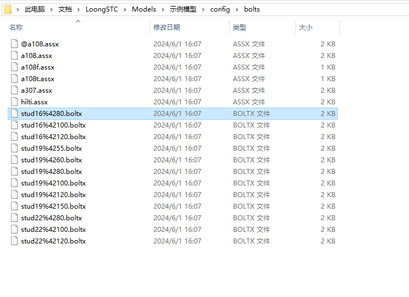Viewport: 409px width, 297px height.
Task: Click the file icon of stud22%42120.boltx
Action: point(14,241)
